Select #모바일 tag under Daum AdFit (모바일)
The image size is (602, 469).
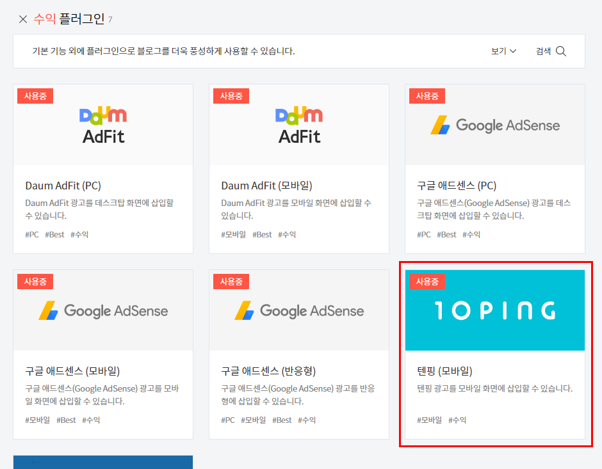pyautogui.click(x=233, y=235)
